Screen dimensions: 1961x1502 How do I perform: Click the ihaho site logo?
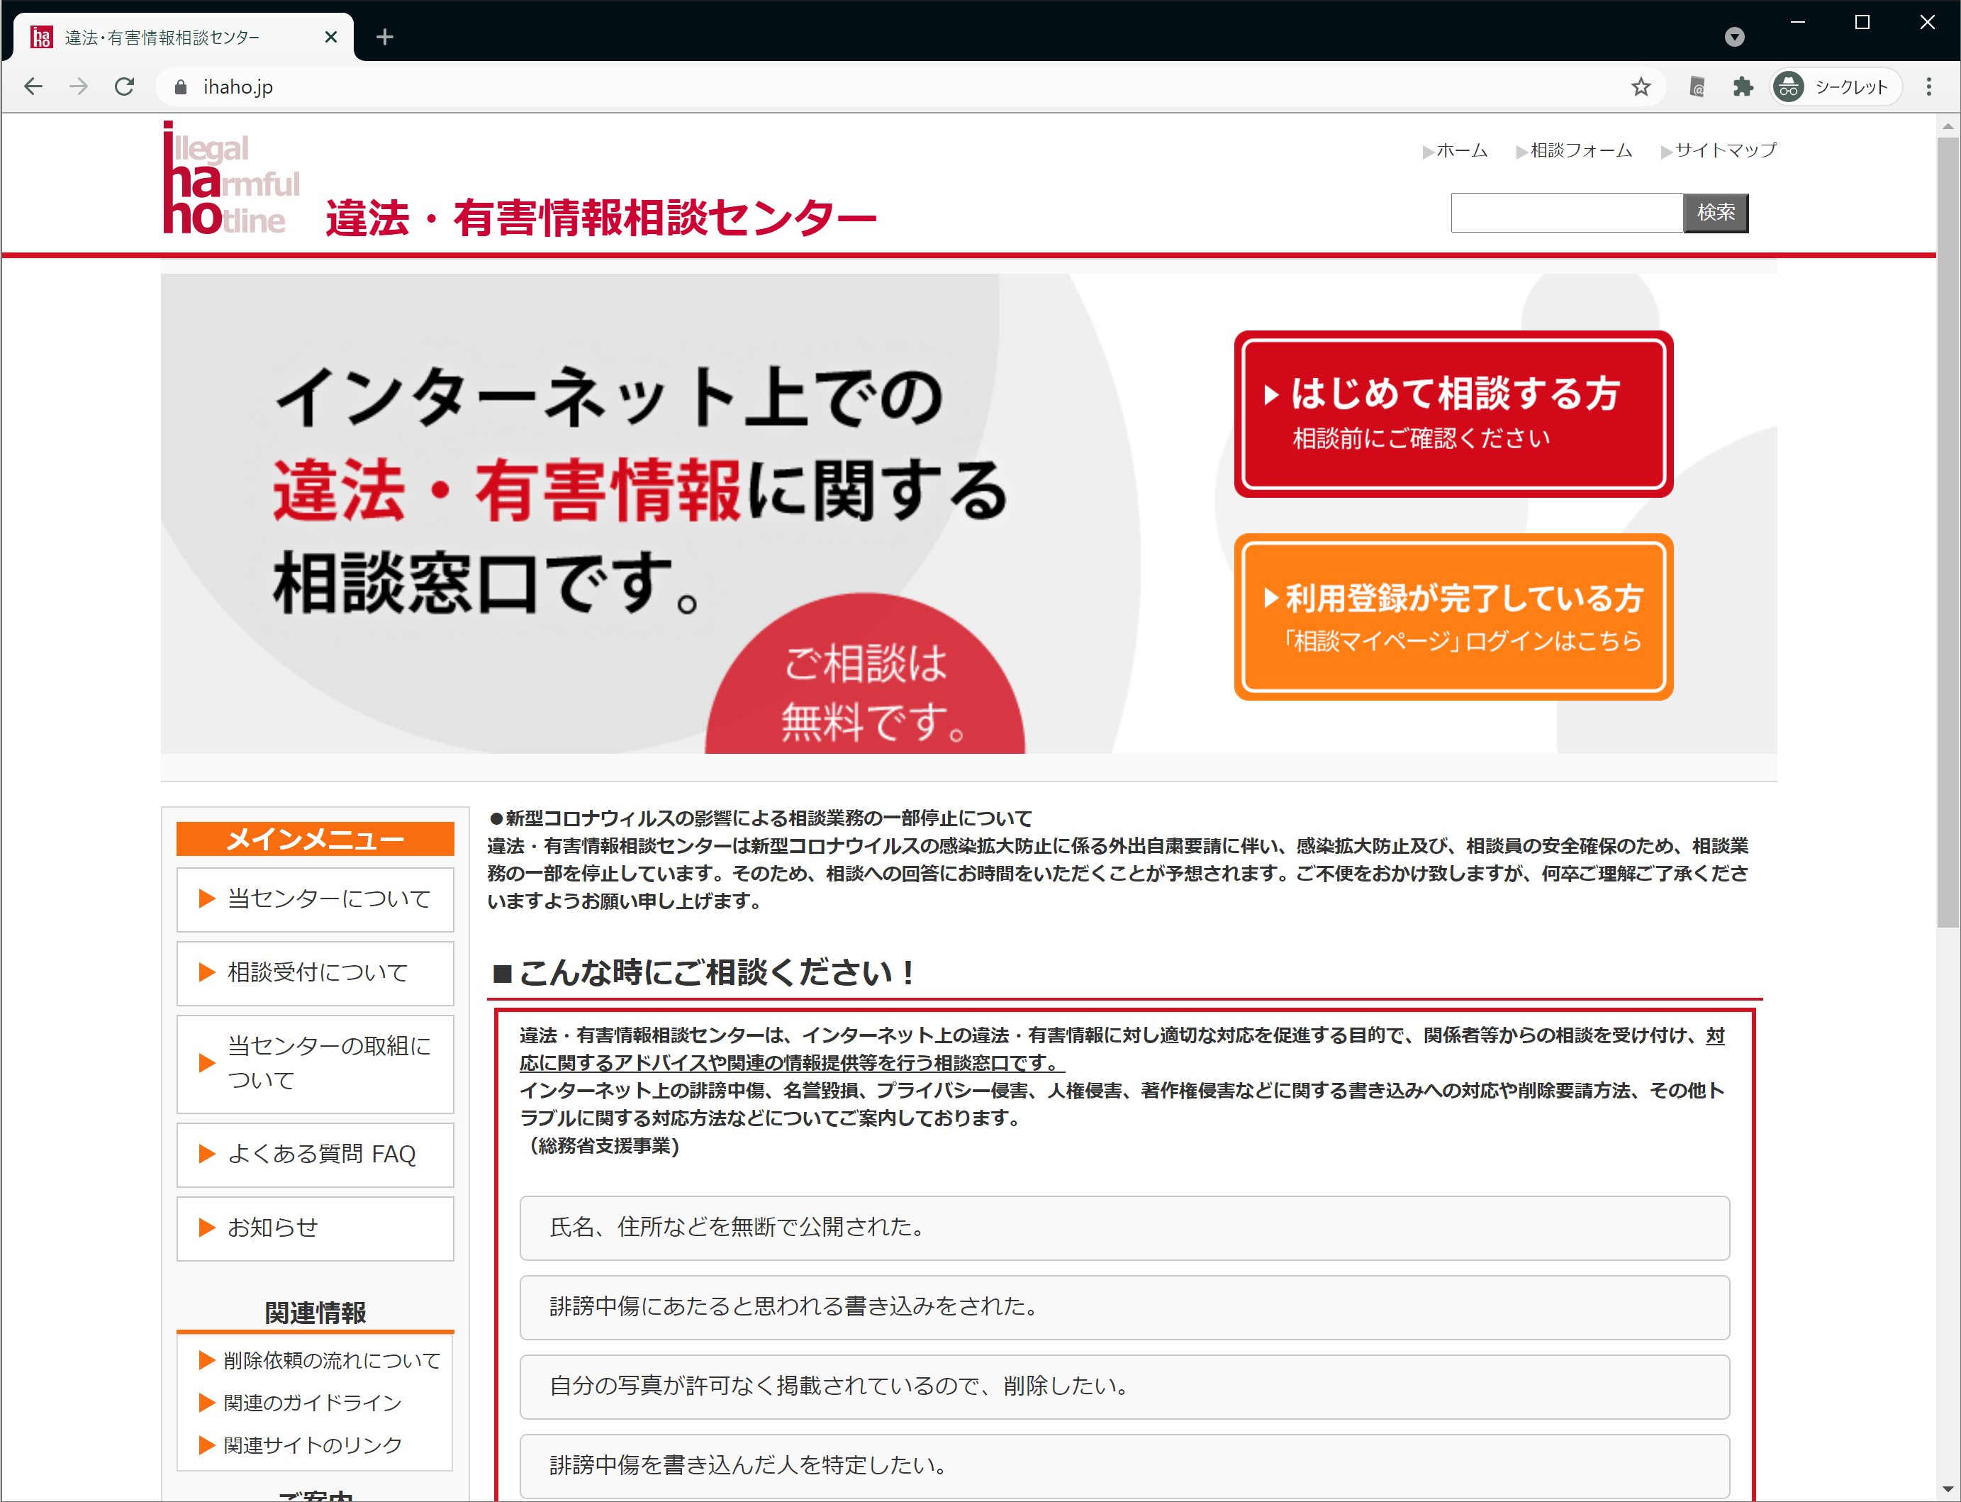click(x=230, y=179)
